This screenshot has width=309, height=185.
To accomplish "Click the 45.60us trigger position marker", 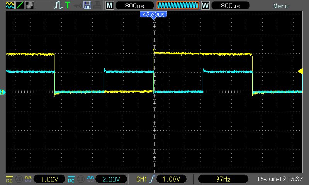I will coord(153,14).
